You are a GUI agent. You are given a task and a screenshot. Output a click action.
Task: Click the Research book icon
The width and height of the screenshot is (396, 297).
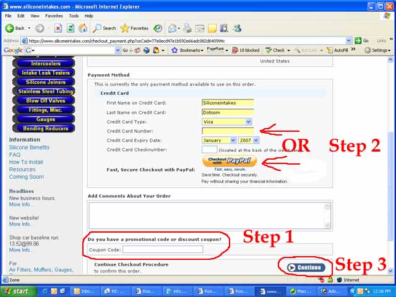(x=224, y=28)
